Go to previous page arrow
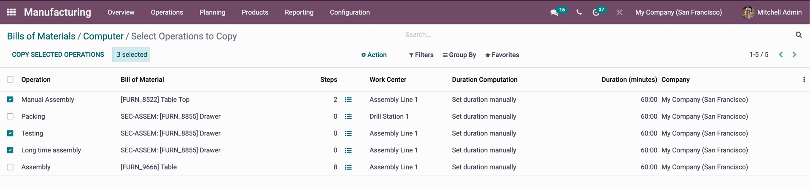810x189 pixels. click(x=781, y=55)
